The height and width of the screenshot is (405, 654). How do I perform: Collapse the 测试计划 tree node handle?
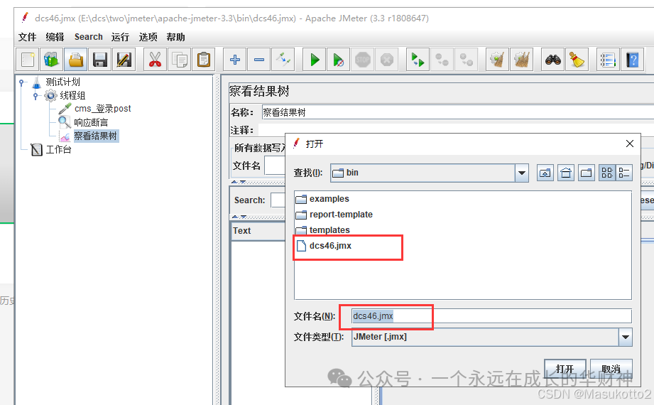(22, 82)
